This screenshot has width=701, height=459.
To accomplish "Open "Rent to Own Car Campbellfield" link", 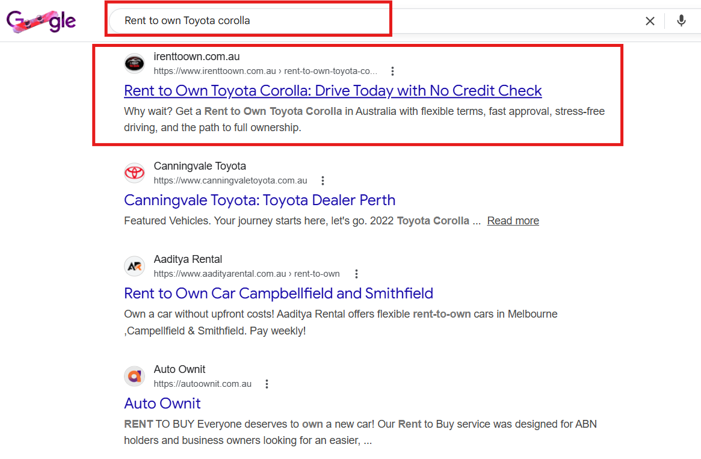I will [278, 294].
